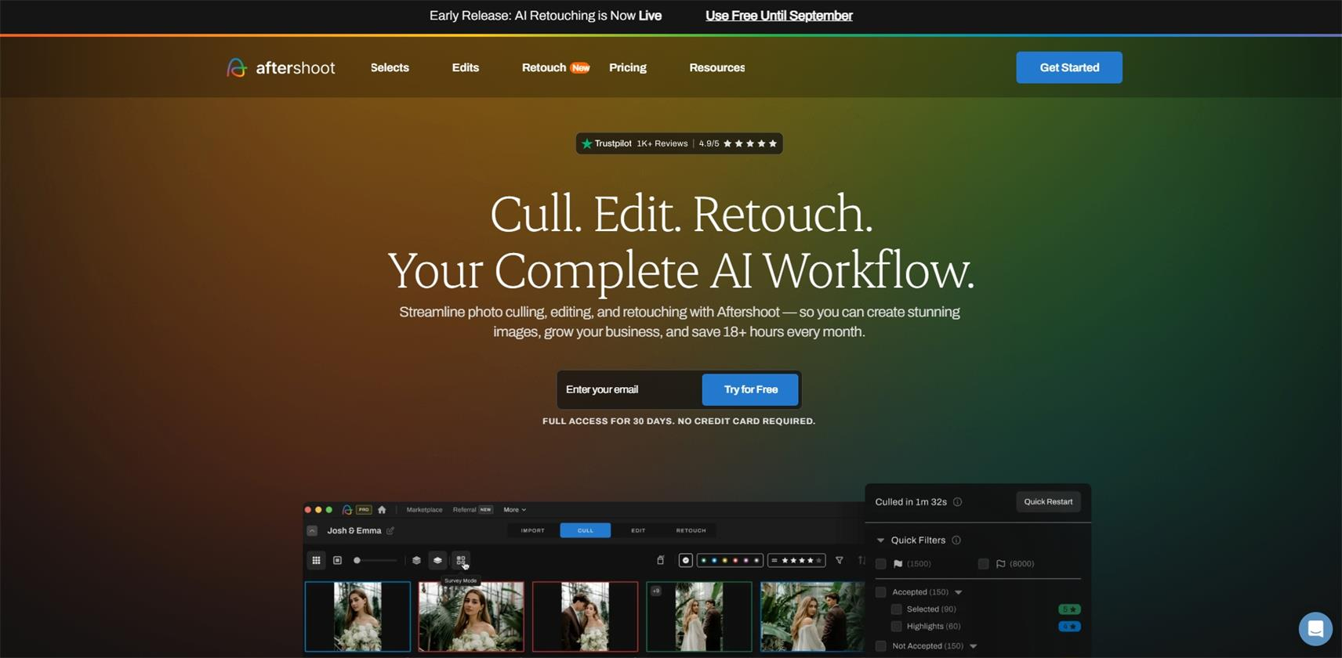Expand the More dropdown in the app preview
Screen dimensions: 1342x658
coord(514,510)
